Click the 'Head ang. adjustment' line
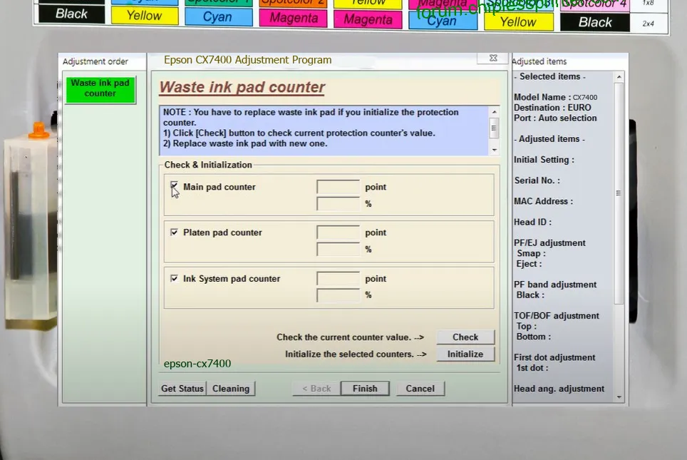The height and width of the screenshot is (460, 687). [x=559, y=389]
